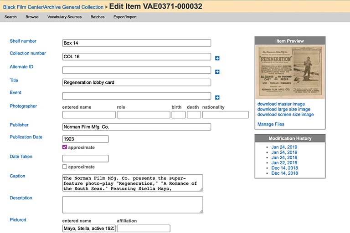Viewport: 350px width, 233px height.
Task: Go to Black Film Center/Archive General Collection
Action: click(x=53, y=7)
